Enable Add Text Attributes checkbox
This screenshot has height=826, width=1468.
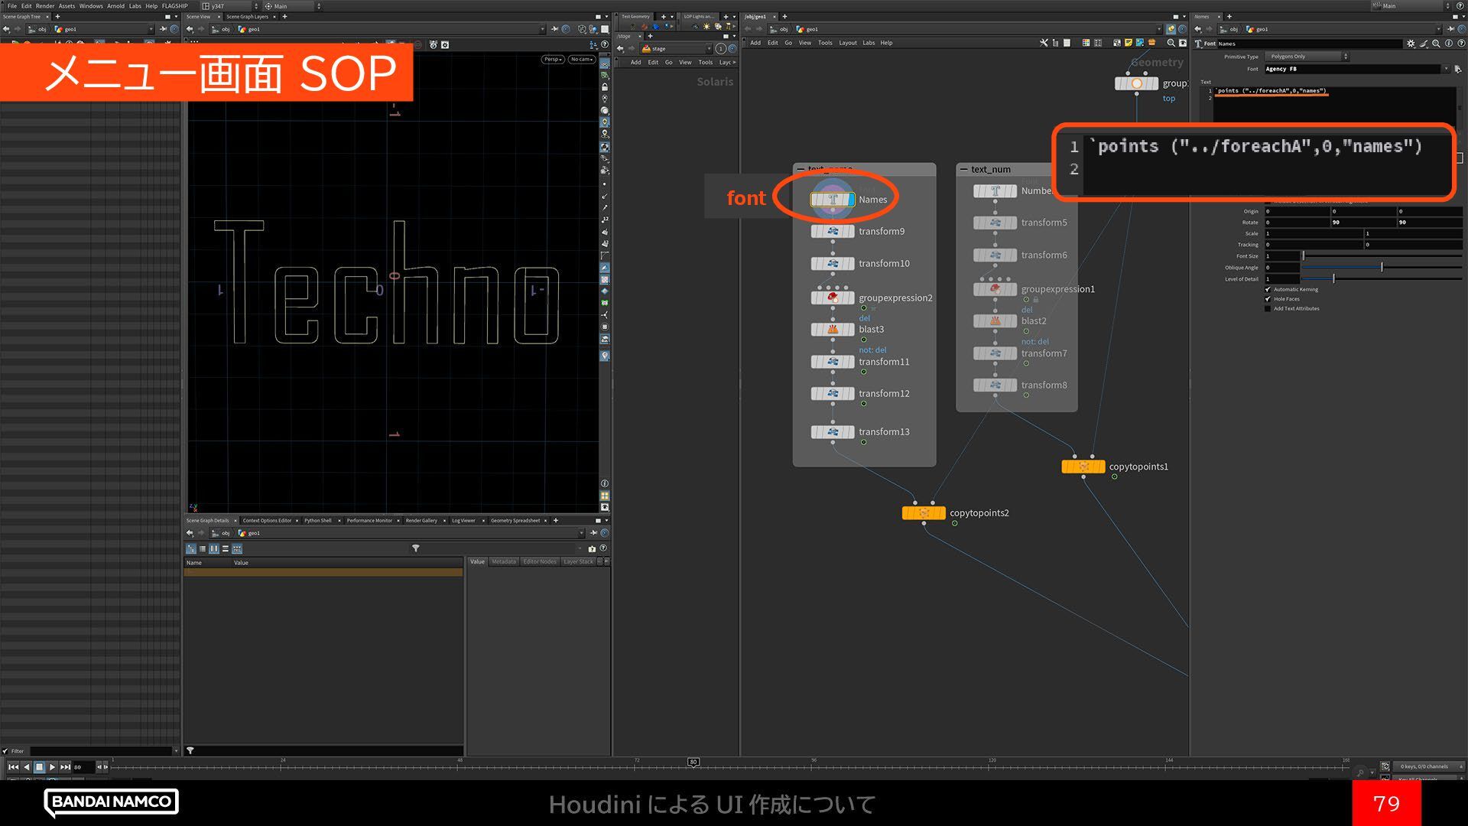tap(1268, 309)
